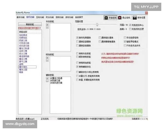Add a skill with 攻击技能 plus icon
164x131 pixels.
[47, 25]
